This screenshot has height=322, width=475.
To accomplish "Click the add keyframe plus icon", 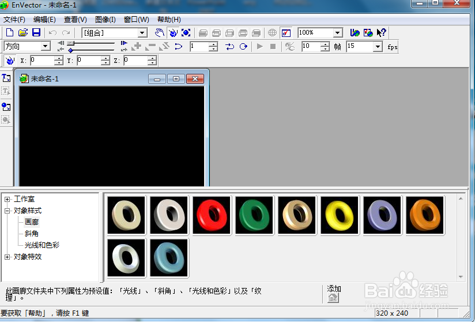I will (137, 46).
